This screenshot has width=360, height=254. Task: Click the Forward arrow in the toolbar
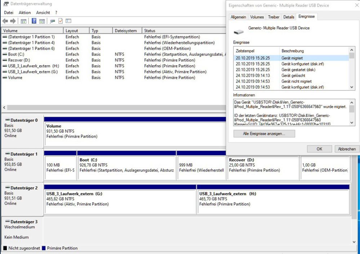click(13, 21)
